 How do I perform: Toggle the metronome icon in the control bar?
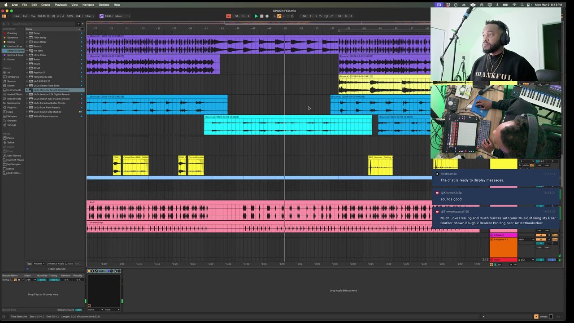(79, 16)
